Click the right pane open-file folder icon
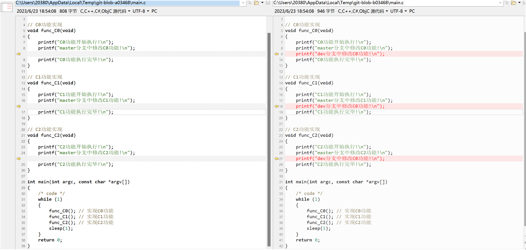 (513, 3)
